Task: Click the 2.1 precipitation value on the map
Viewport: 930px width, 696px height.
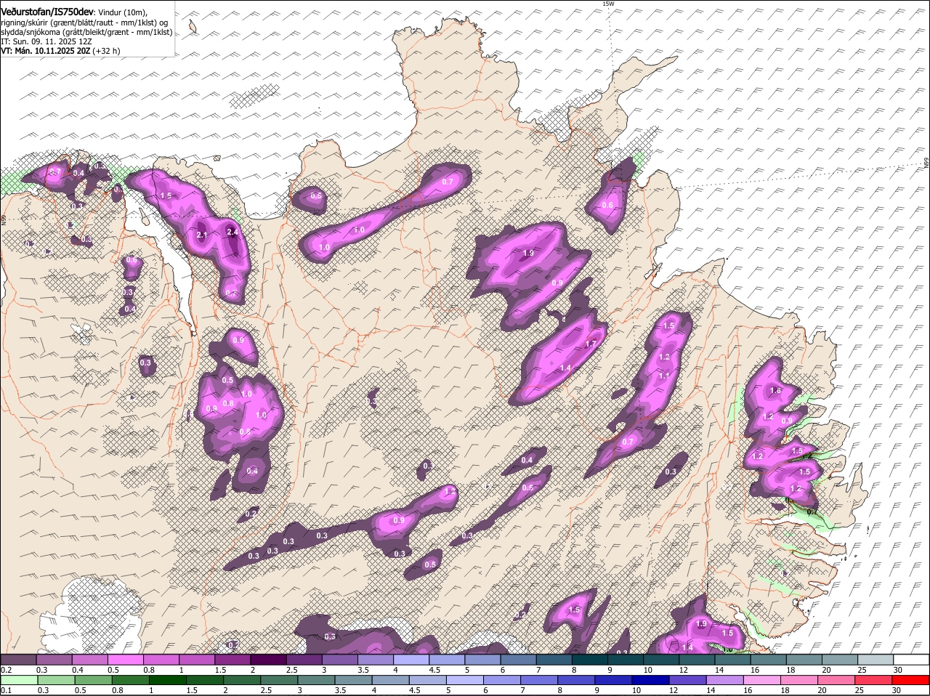Action: 203,235
